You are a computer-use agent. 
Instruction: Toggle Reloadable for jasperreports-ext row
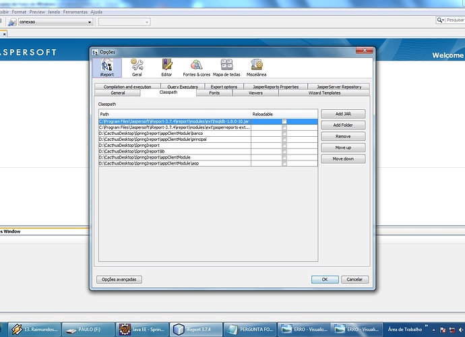(284, 127)
